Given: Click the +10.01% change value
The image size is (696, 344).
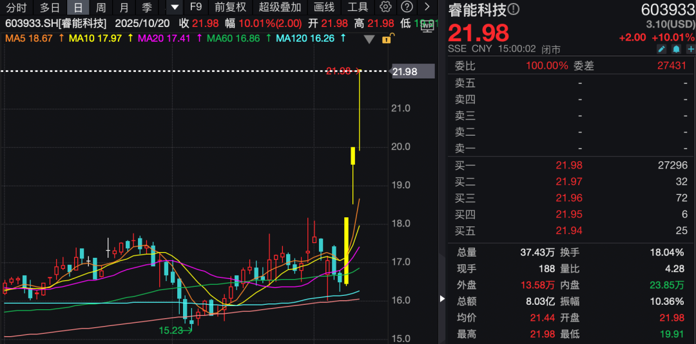Looking at the screenshot, I should (673, 37).
